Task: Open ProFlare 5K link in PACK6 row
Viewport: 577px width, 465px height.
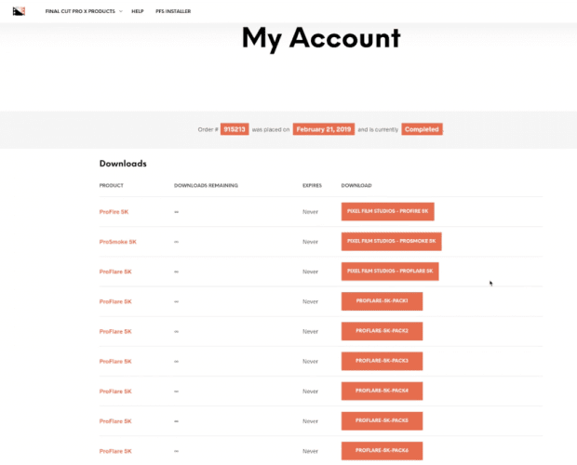Action: [x=115, y=451]
